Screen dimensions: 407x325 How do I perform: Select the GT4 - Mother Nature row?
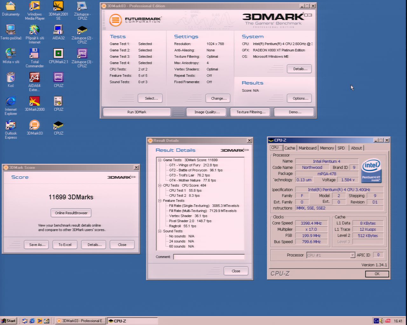pyautogui.click(x=192, y=180)
